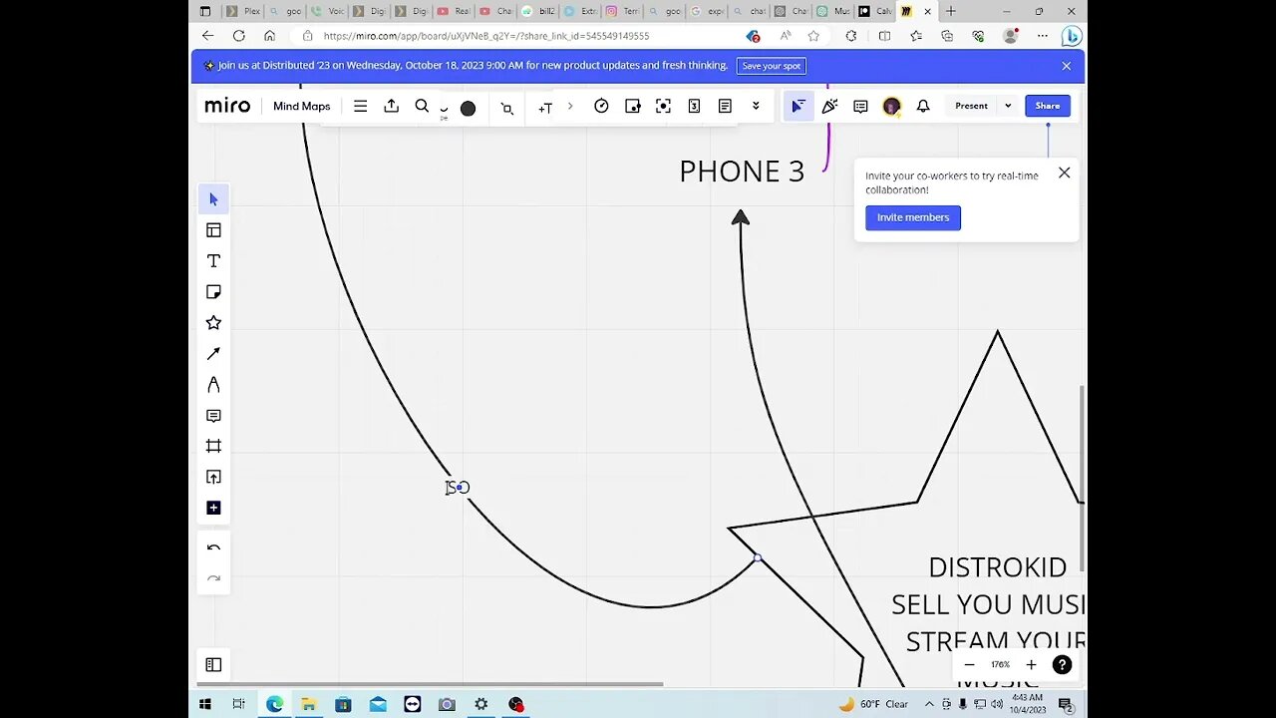Screen dimensions: 1276x718
Task: Expand the small chevron right of +T
Action: point(570,107)
